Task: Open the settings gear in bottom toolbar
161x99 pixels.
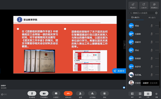Action: pyautogui.click(x=156, y=94)
